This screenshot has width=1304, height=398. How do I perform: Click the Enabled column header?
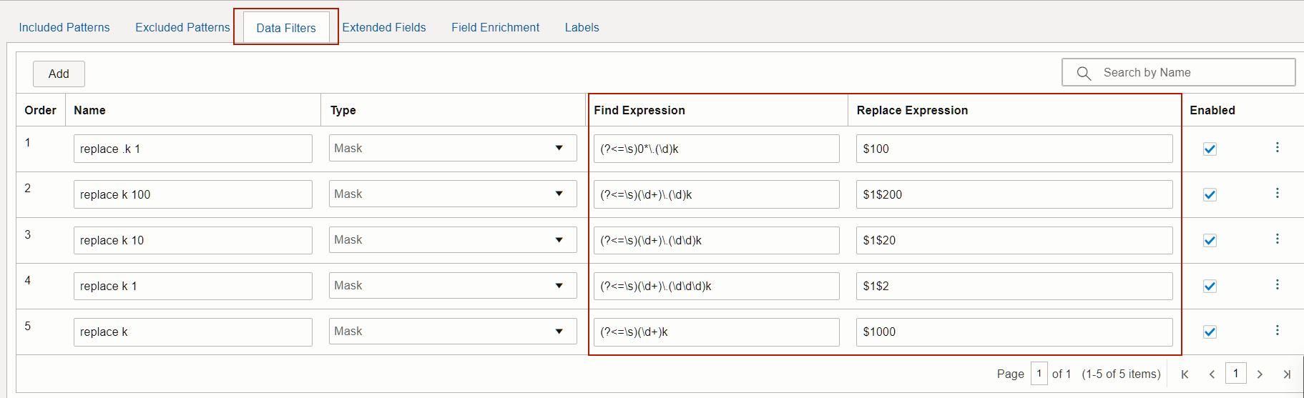click(1212, 110)
